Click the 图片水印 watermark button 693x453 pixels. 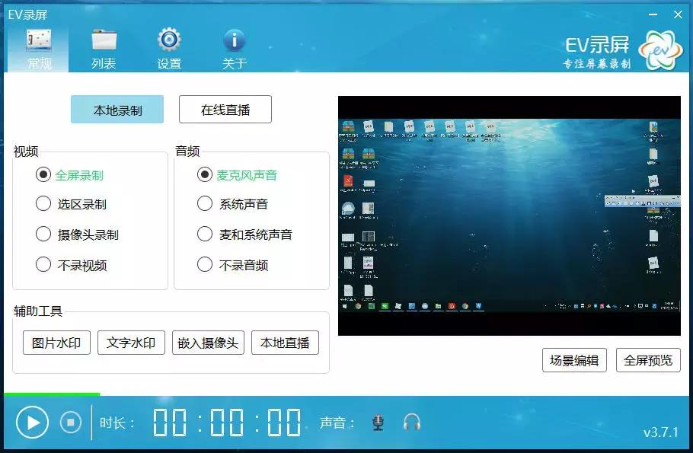[x=55, y=342]
